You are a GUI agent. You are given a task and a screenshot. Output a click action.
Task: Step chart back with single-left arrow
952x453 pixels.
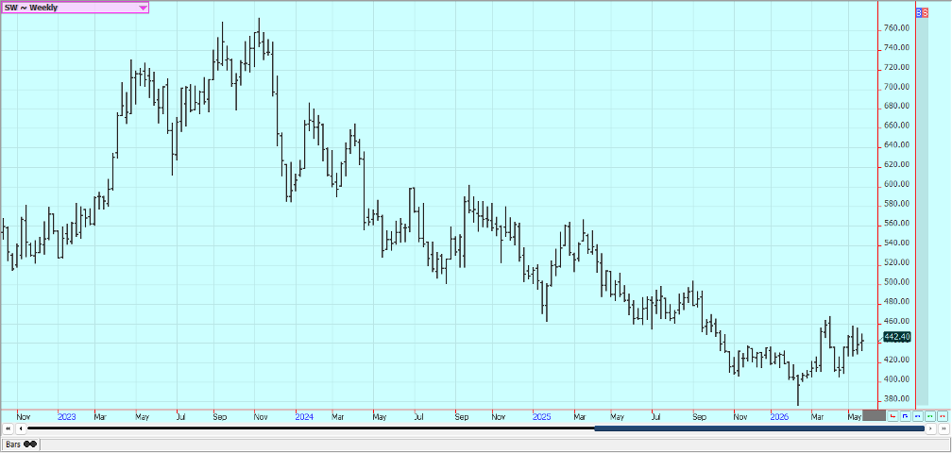tap(21, 428)
